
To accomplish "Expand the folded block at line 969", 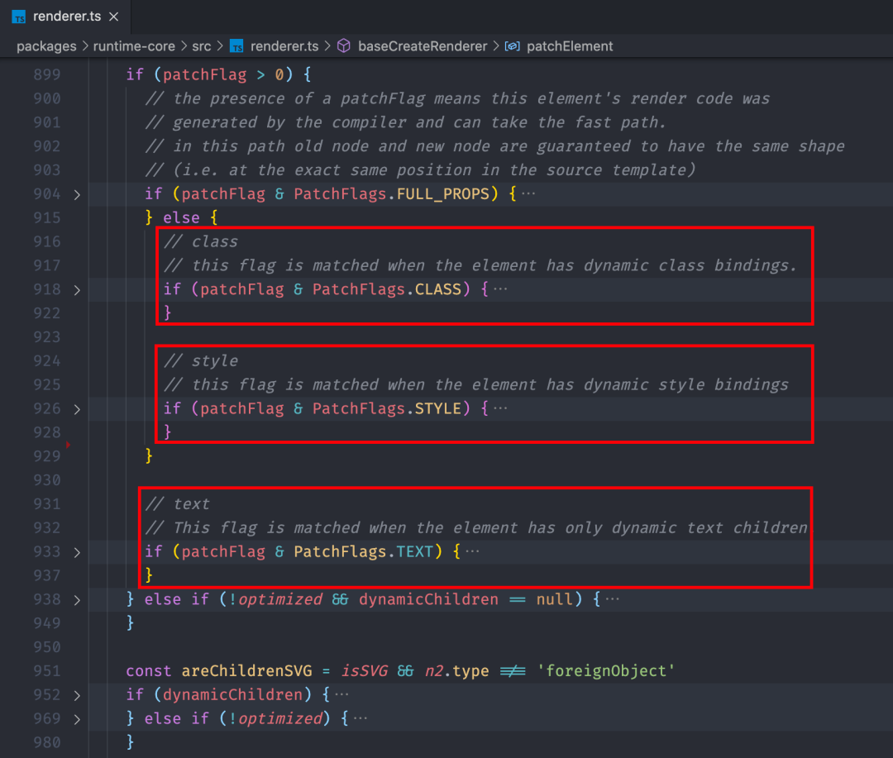I will click(77, 719).
